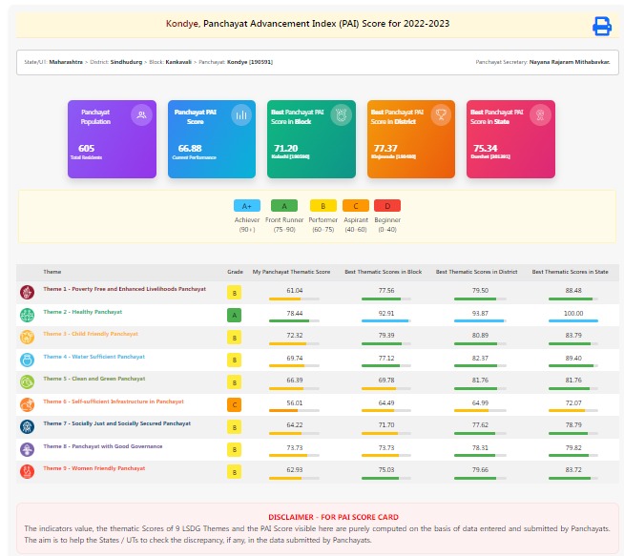Click Theme 1 Poverty Free icon
Viewport: 624px width, 556px height.
(x=27, y=292)
